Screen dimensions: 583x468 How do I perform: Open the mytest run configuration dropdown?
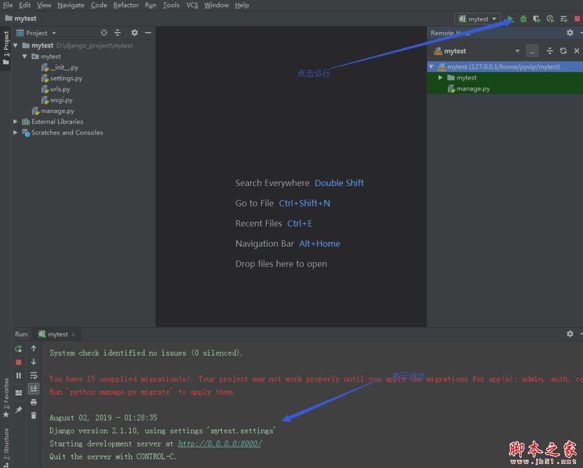coord(477,19)
